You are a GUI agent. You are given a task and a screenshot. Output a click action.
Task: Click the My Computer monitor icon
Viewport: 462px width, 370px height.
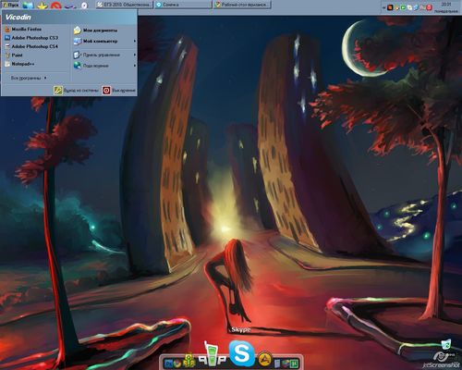coord(78,41)
